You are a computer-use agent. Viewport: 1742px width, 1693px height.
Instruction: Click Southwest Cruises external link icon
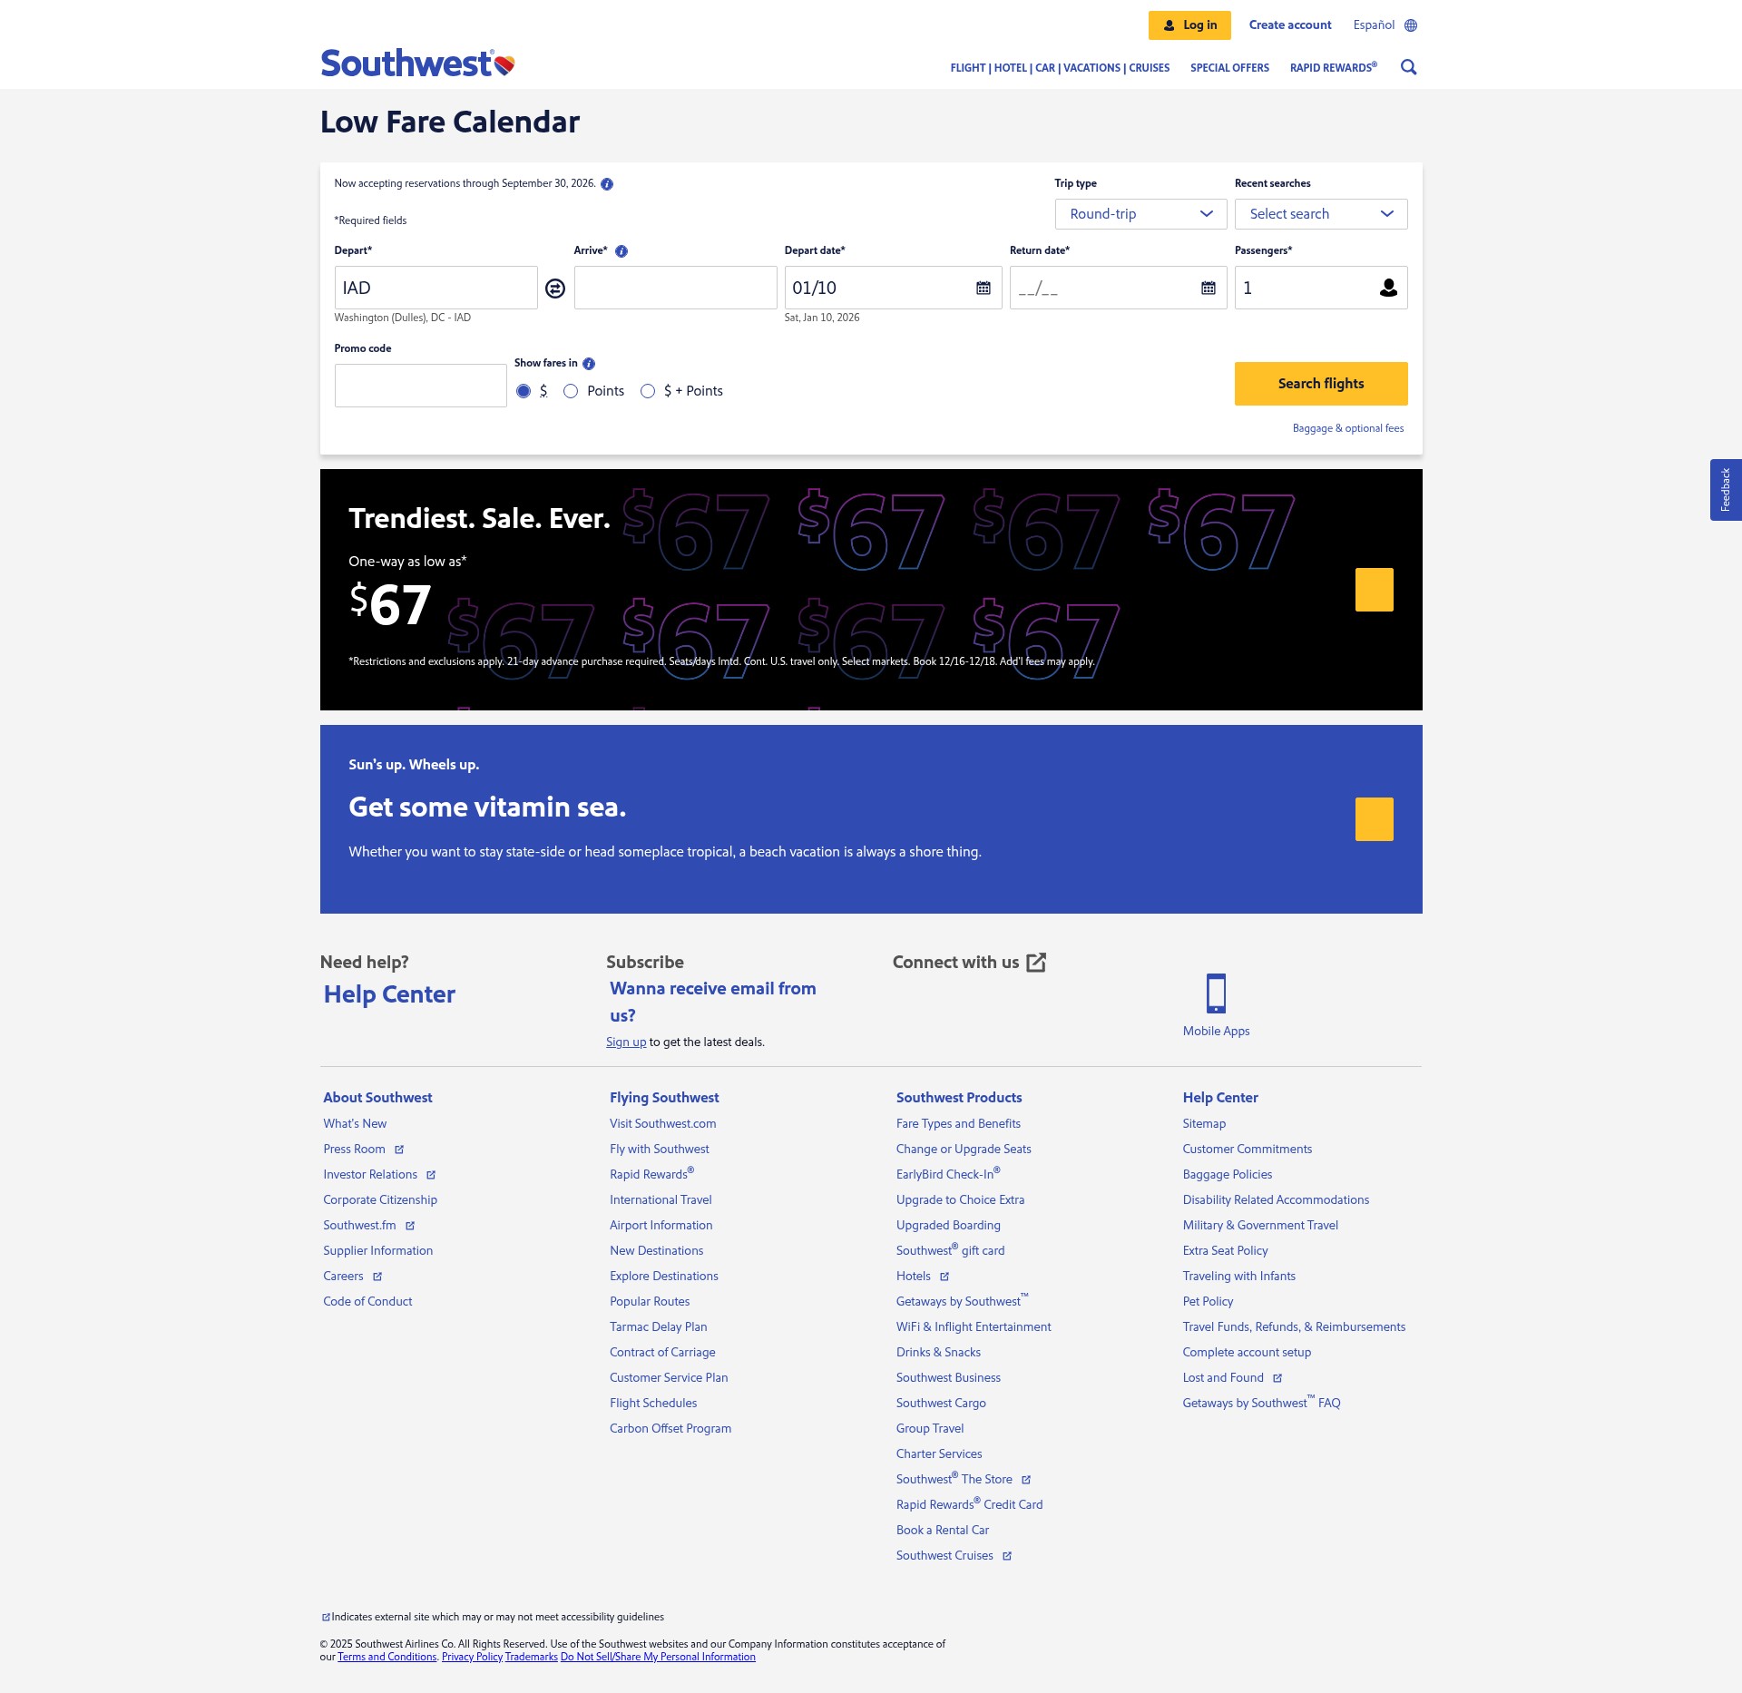[x=1007, y=1556]
